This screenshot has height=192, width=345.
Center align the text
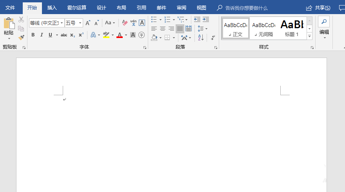[x=163, y=29]
